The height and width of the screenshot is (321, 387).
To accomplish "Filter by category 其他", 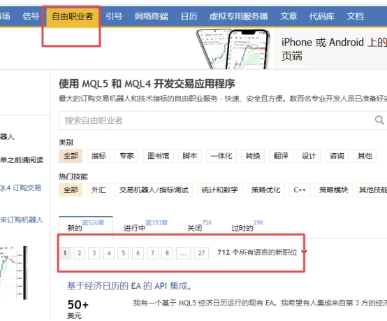I will click(365, 156).
